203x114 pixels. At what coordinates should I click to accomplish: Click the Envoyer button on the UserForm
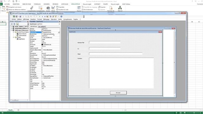pos(118,93)
